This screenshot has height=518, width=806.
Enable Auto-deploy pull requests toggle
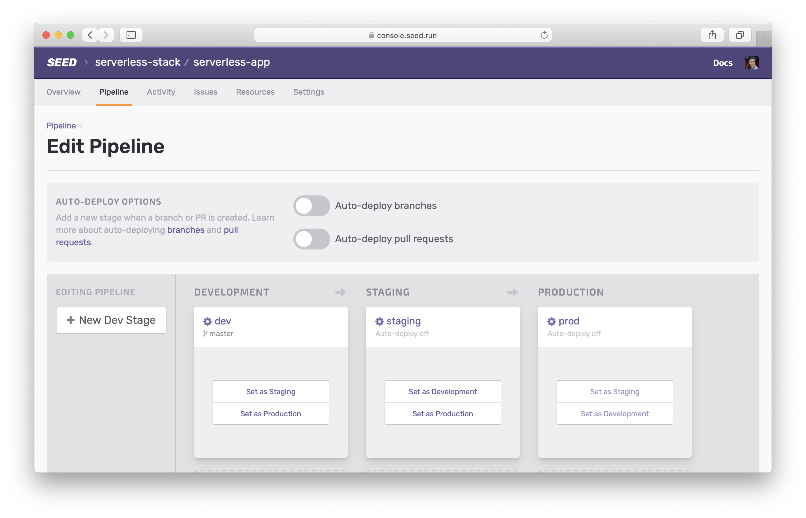click(311, 239)
